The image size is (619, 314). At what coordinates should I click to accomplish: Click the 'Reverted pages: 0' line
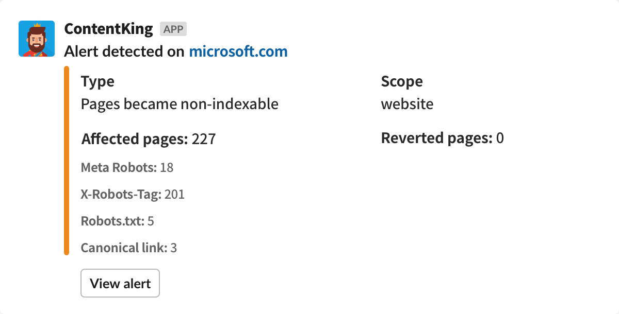coord(442,138)
